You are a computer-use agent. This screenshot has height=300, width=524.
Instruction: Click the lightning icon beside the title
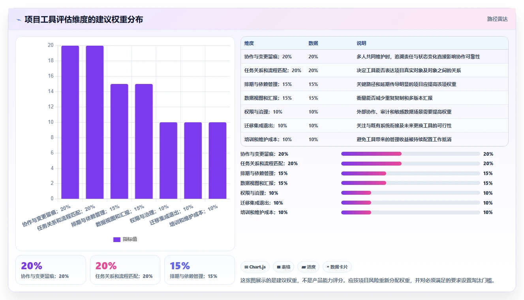pos(19,20)
